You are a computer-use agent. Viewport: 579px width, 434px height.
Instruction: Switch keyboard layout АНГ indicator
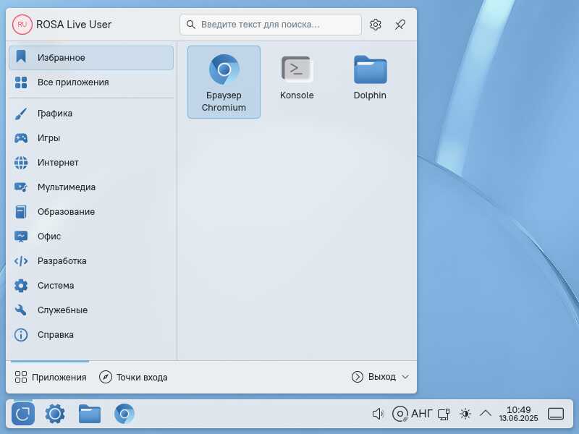422,414
